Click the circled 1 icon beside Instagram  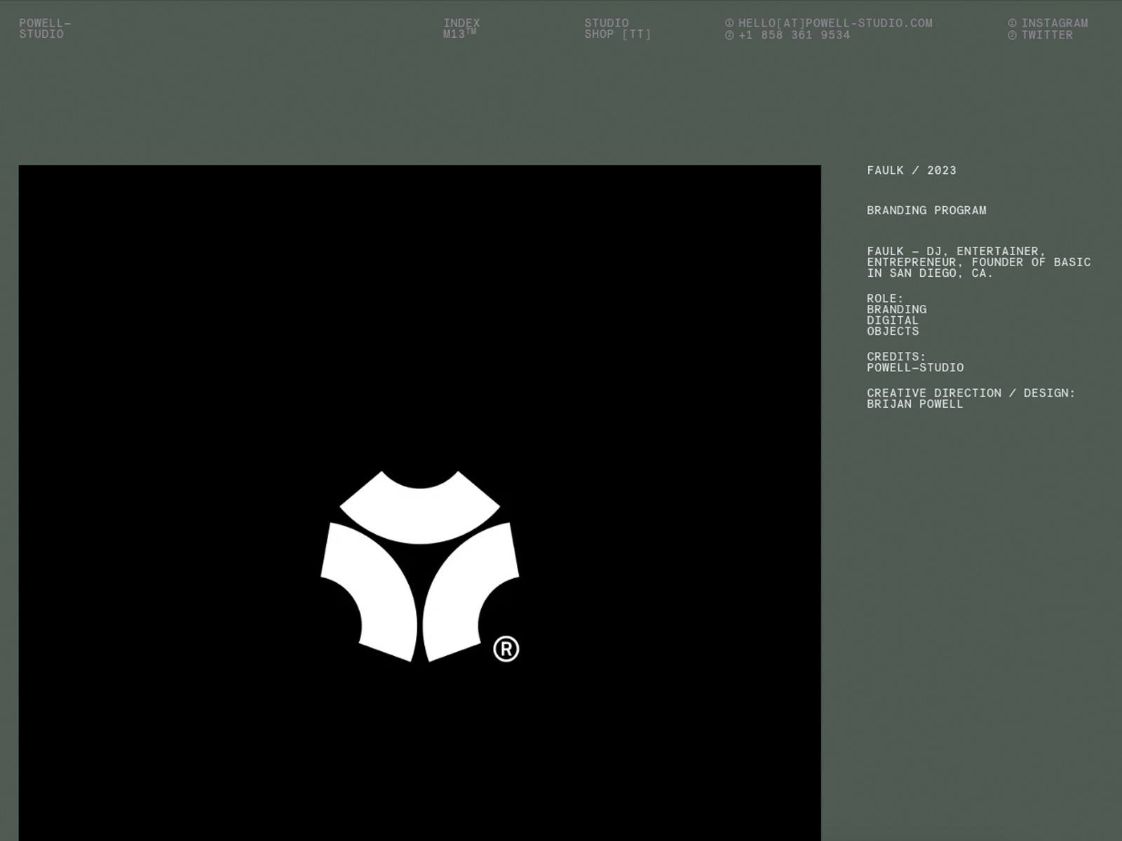pyautogui.click(x=1012, y=23)
